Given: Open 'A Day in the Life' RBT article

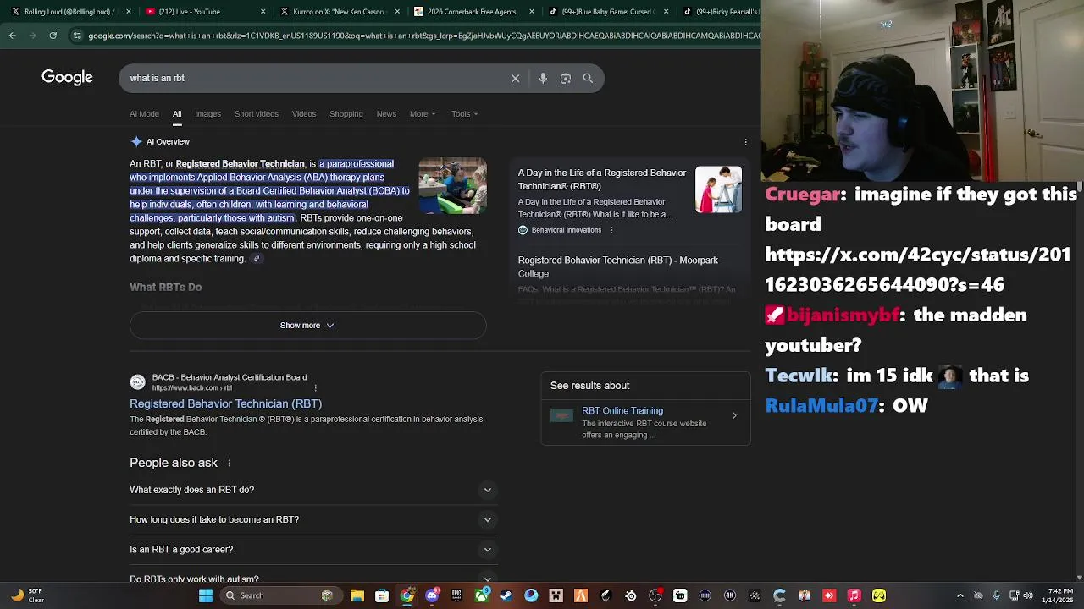Looking at the screenshot, I should tap(602, 179).
